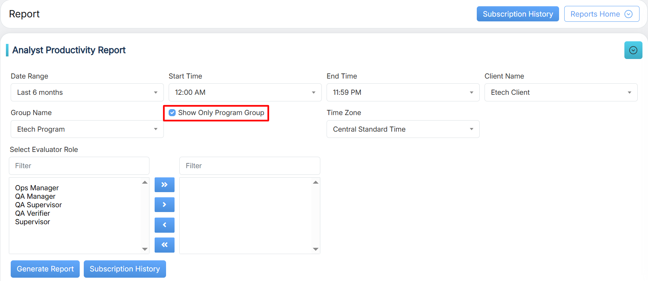
Task: Open the Date Range dropdown
Action: coord(87,93)
